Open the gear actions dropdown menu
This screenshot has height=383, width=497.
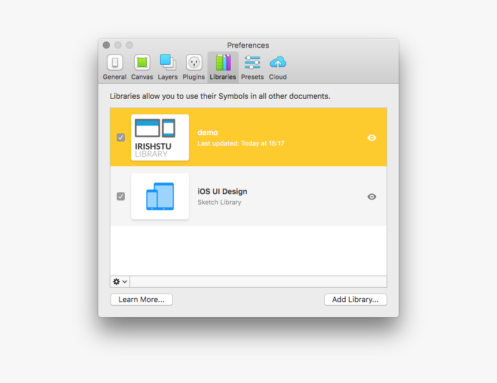120,282
